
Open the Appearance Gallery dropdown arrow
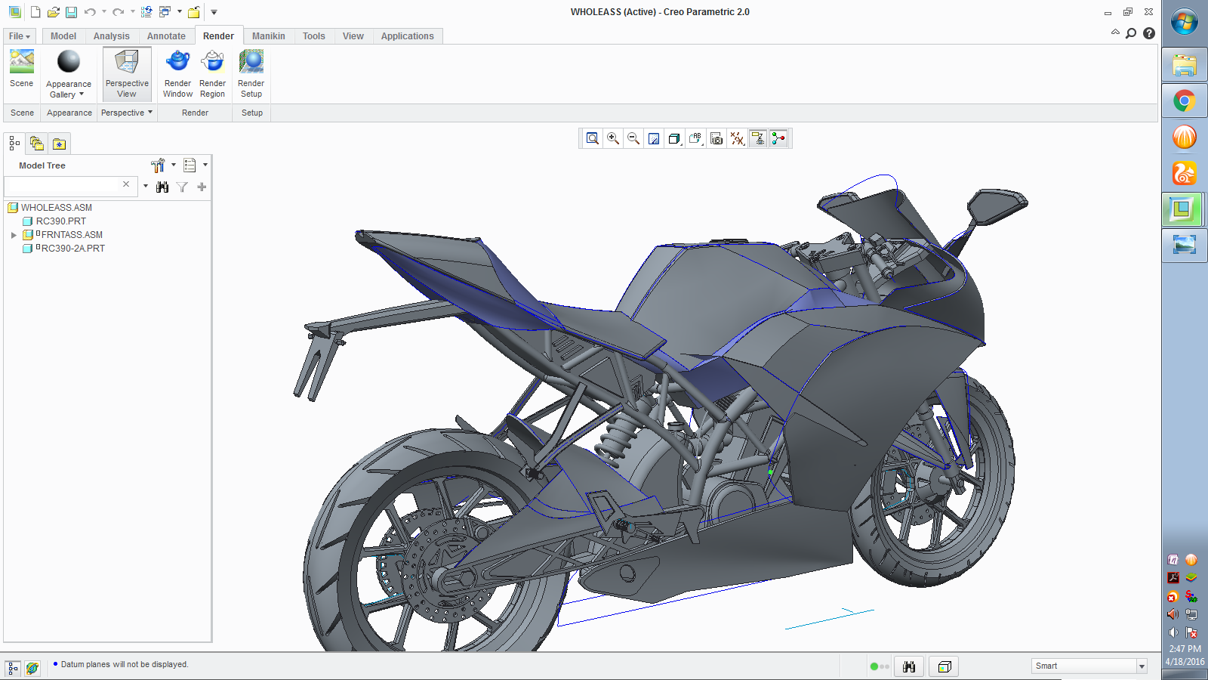tap(82, 94)
